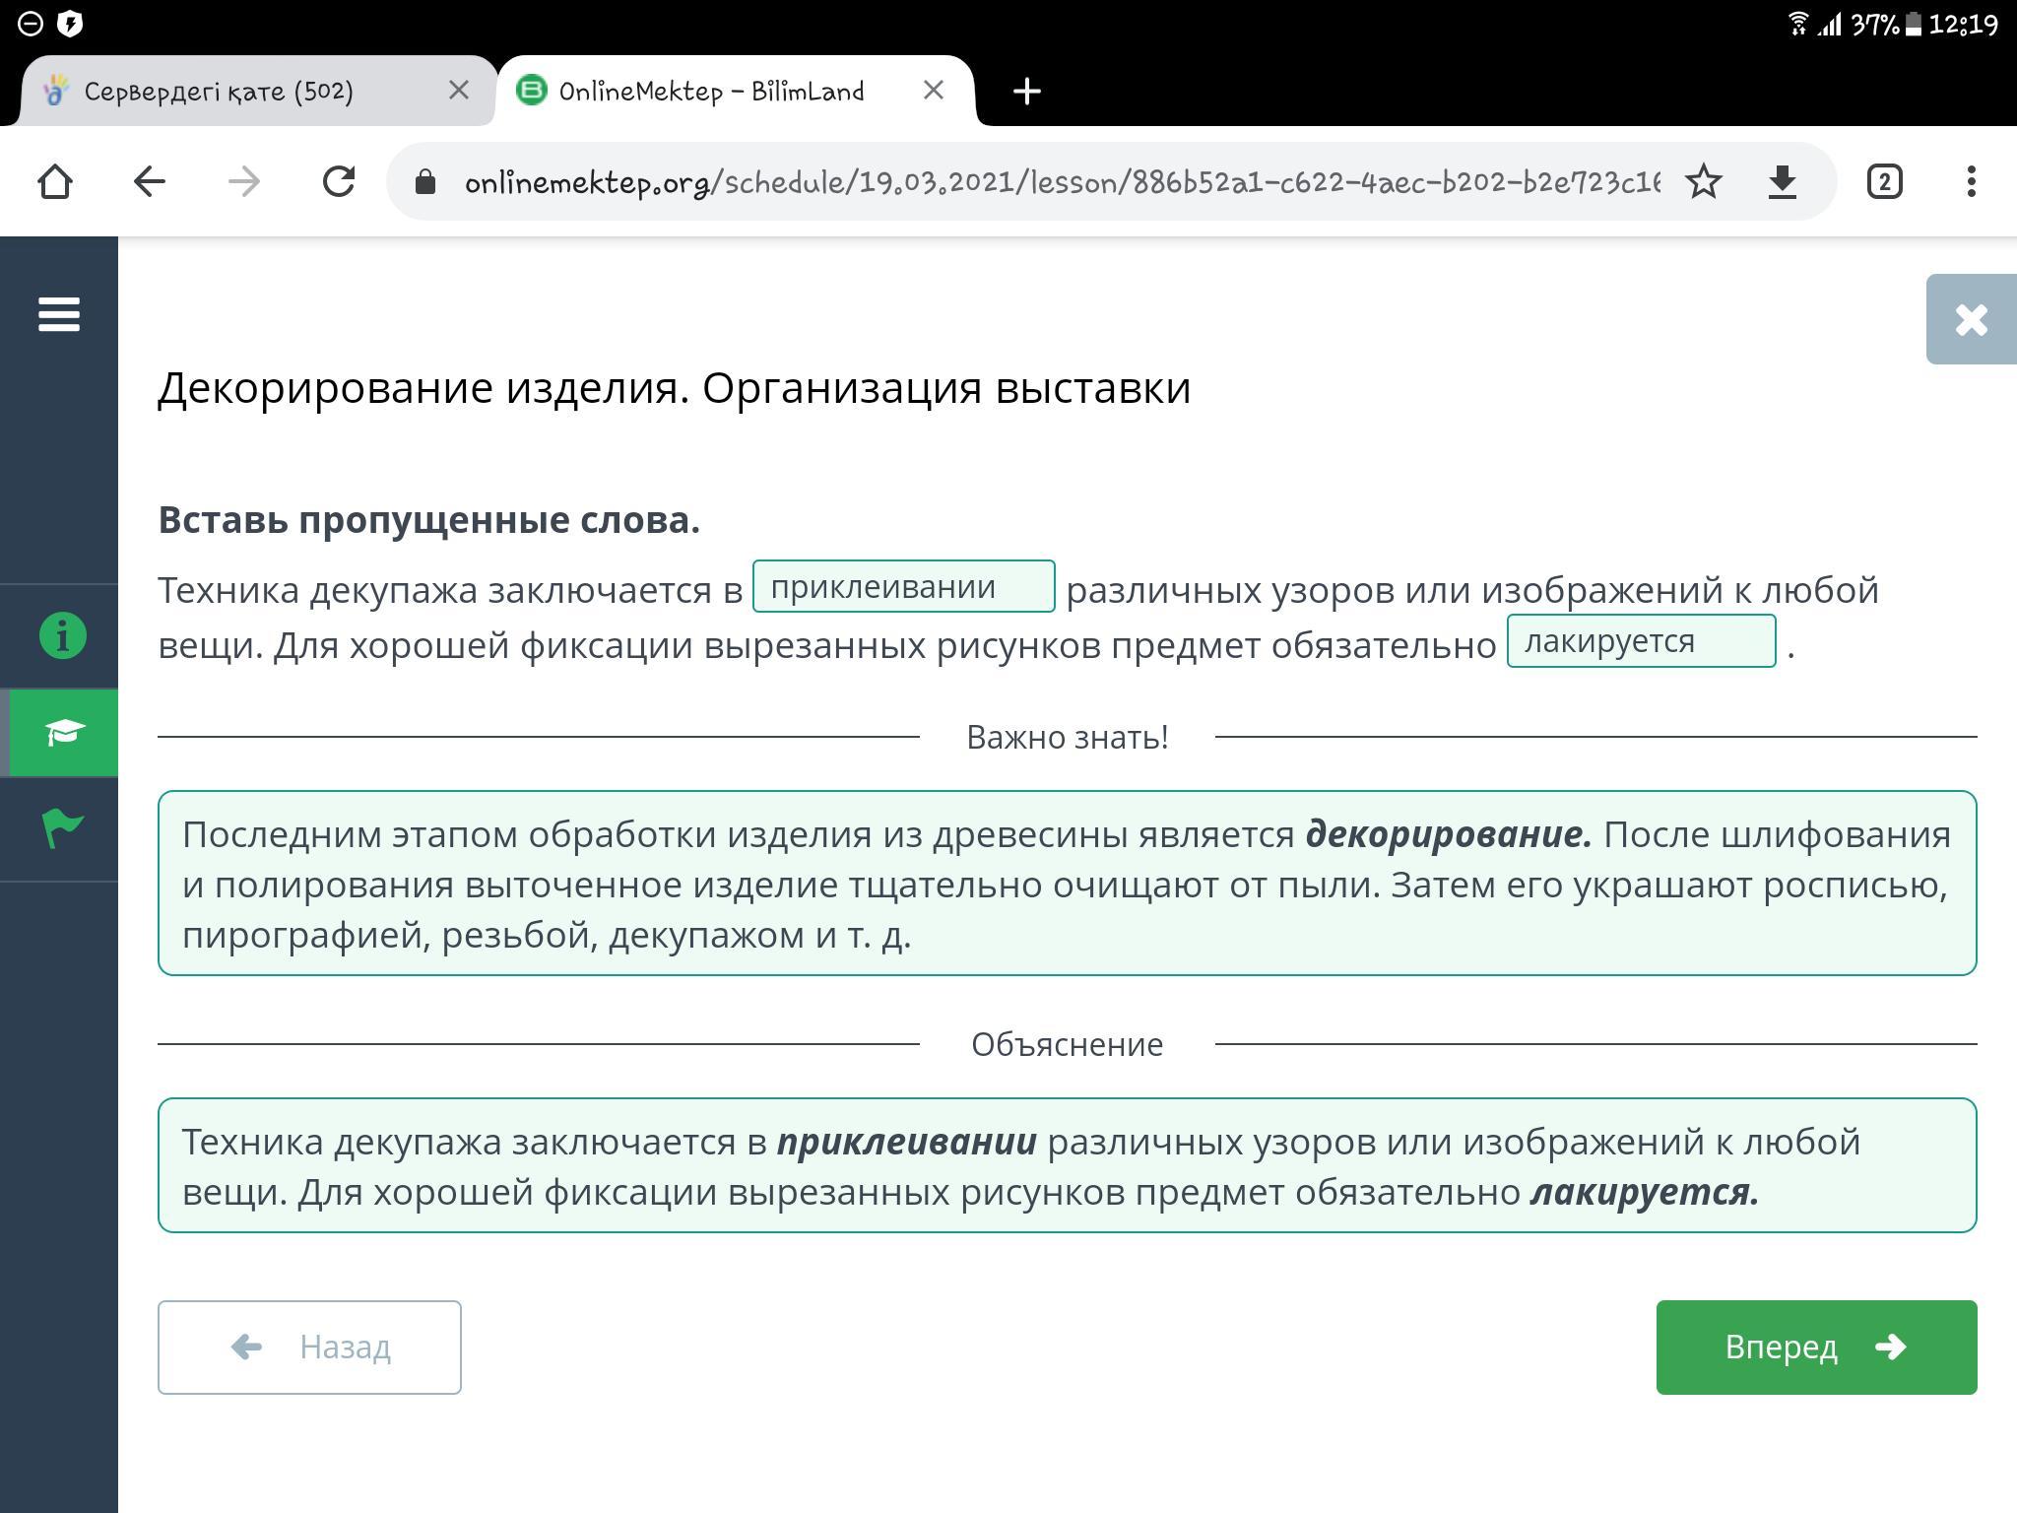Close the lesson with the X button

pos(1971,319)
